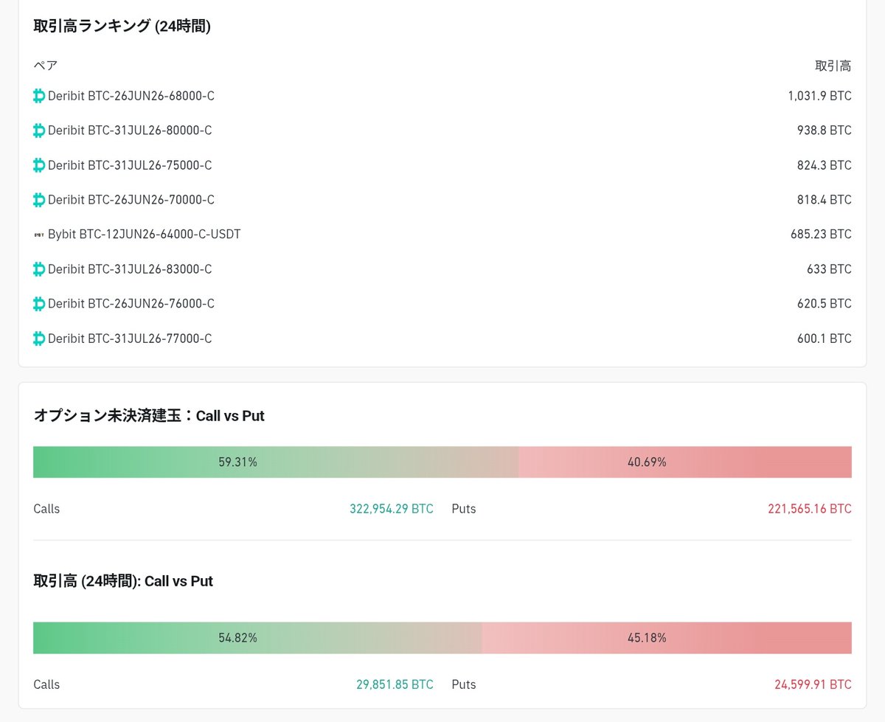This screenshot has width=885, height=722.
Task: Click Deribit icon beside BTC-31JUL26-77000-C
Action: tap(39, 339)
